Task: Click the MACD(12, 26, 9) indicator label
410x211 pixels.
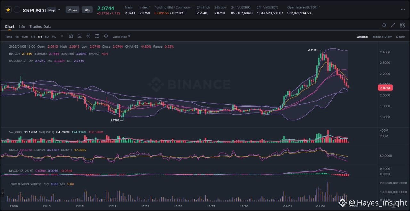Action: pos(21,171)
